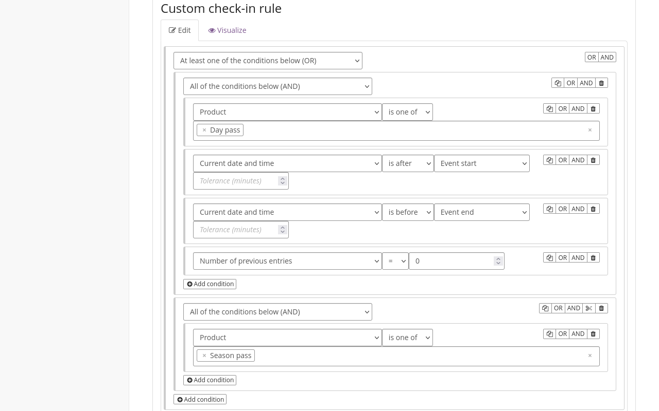The height and width of the screenshot is (411, 659).
Task: Delete the Season pass product condition
Action: tap(593, 334)
